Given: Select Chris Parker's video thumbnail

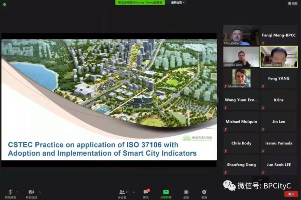Looking at the screenshot, I should [x=241, y=35].
